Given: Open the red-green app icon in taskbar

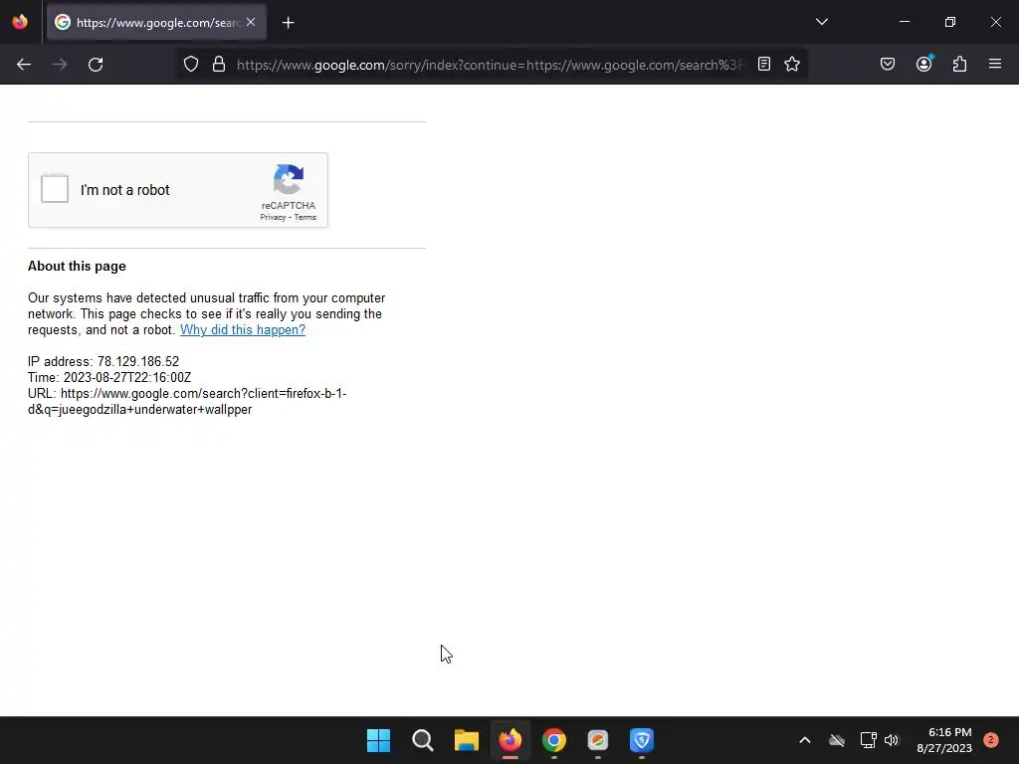Looking at the screenshot, I should pyautogui.click(x=598, y=740).
